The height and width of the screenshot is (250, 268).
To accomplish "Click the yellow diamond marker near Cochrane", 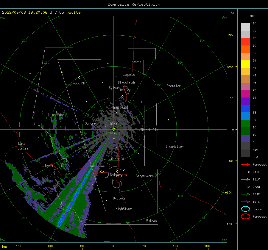I will click(102, 172).
